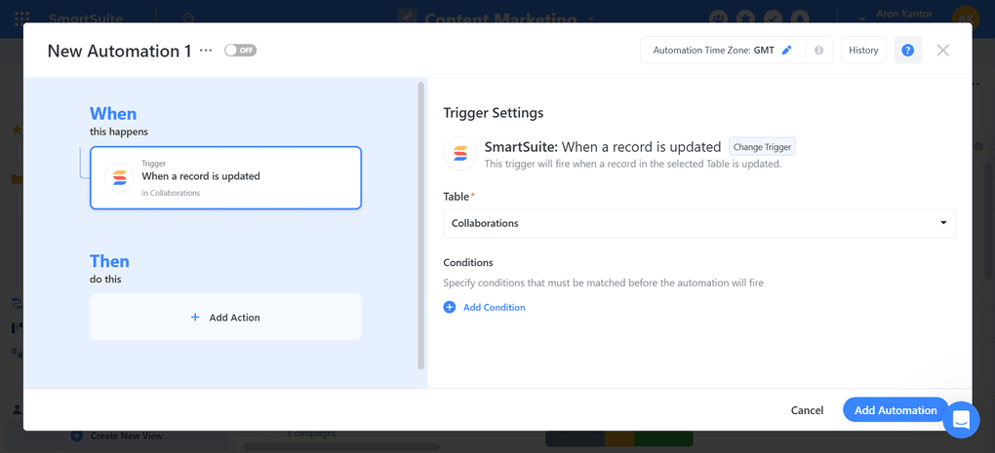
Task: Edit time zone with the pencil icon
Action: [x=787, y=50]
